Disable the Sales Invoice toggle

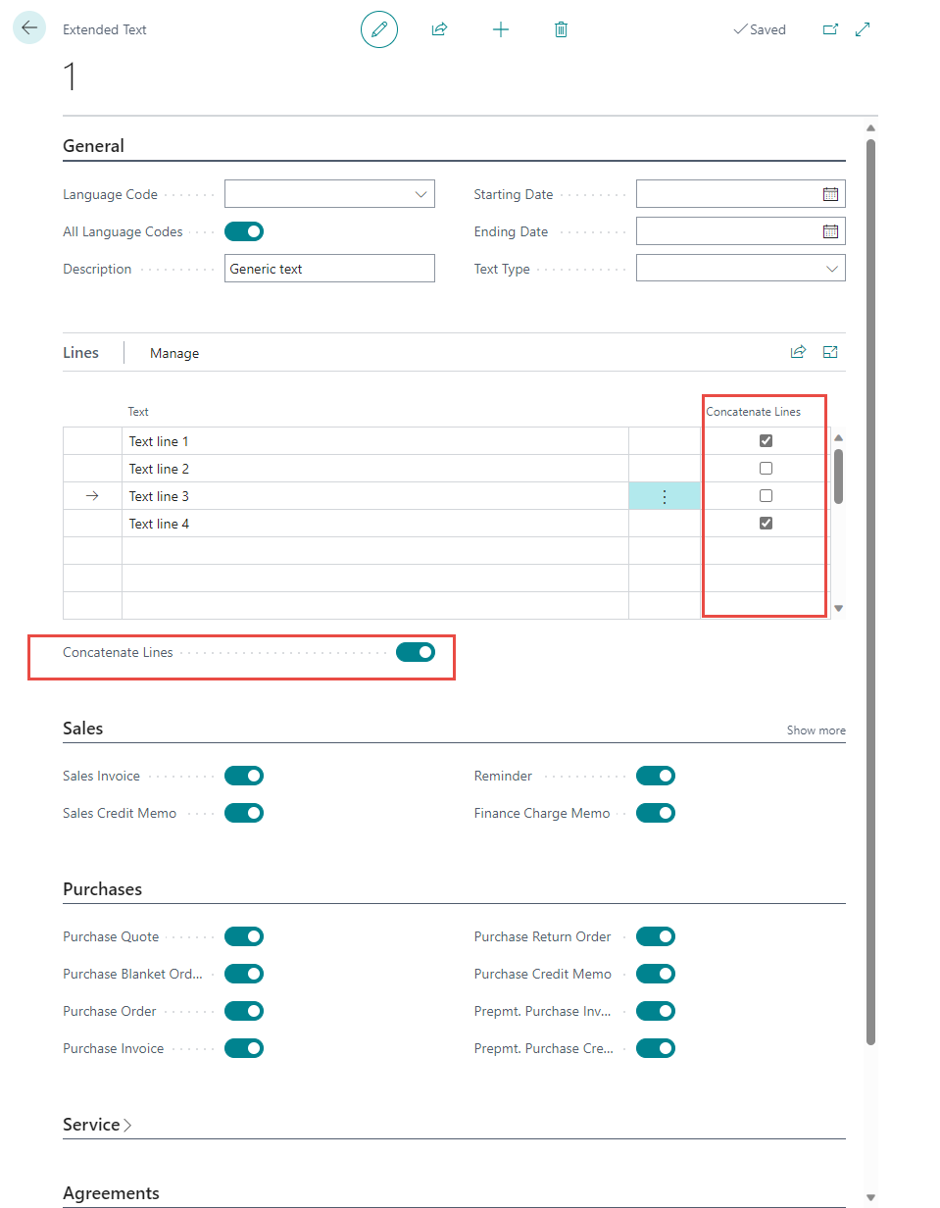(x=244, y=776)
